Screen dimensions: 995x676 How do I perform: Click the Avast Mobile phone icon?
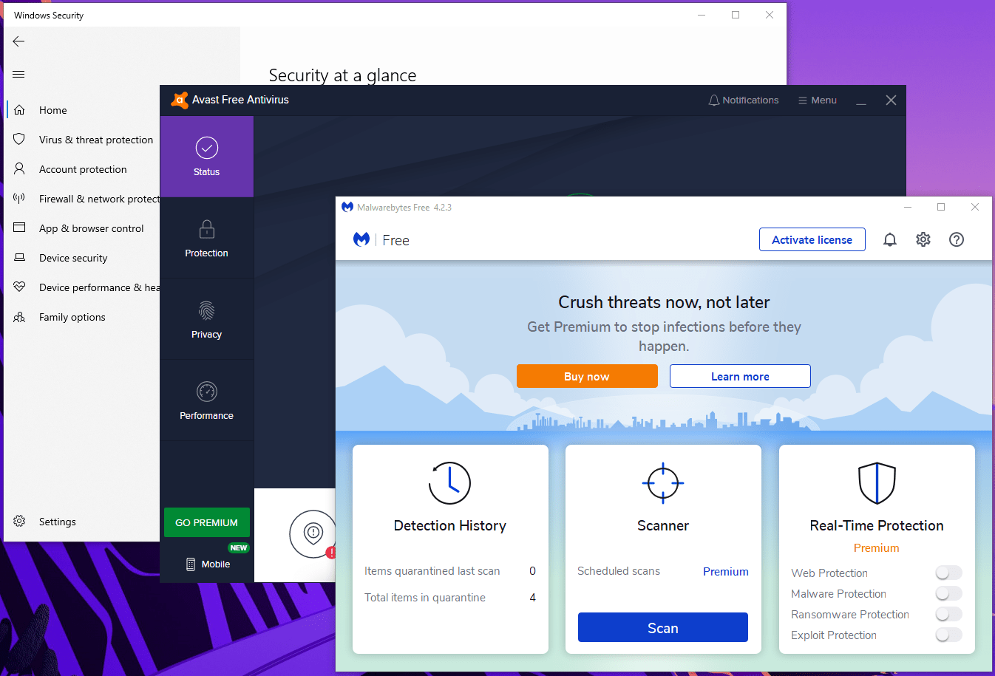pos(191,564)
